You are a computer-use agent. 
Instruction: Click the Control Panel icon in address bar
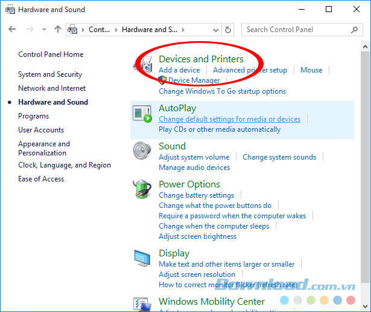(x=72, y=30)
